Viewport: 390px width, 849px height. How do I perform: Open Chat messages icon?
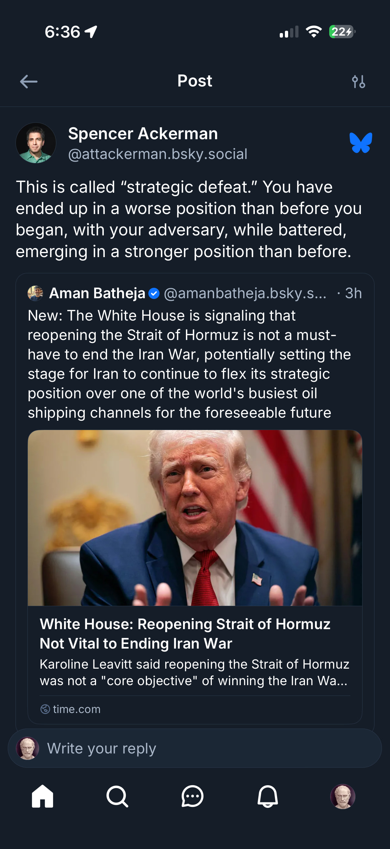192,796
